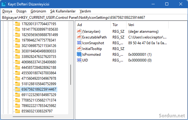Open the Dosya menu
188x120 pixels.
(7, 11)
